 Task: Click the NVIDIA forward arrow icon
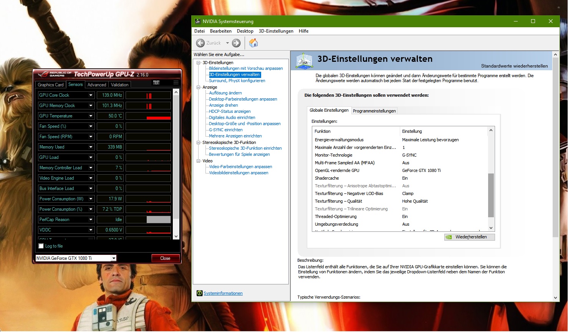236,43
